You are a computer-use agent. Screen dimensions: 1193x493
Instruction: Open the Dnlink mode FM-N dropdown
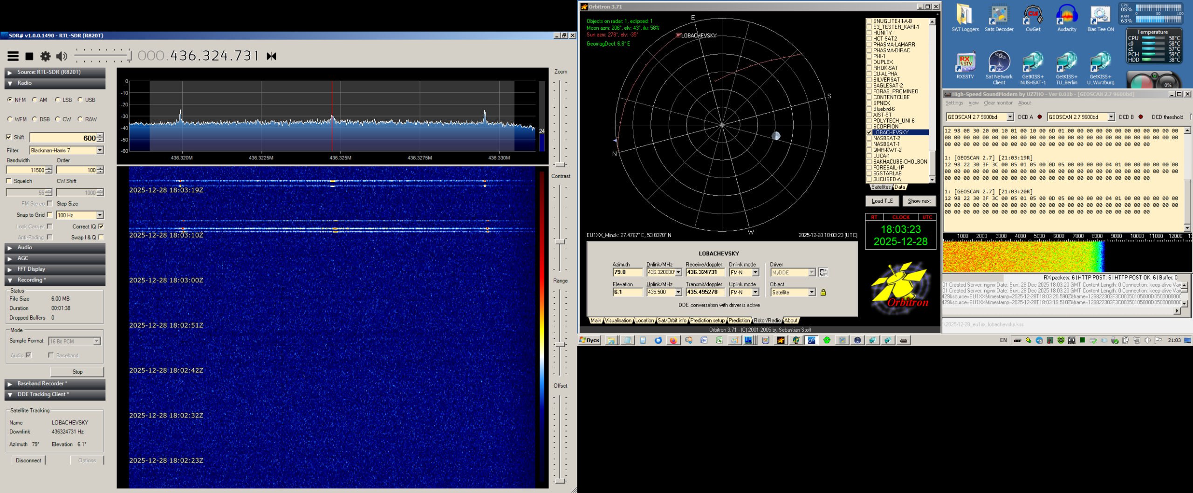tap(755, 273)
